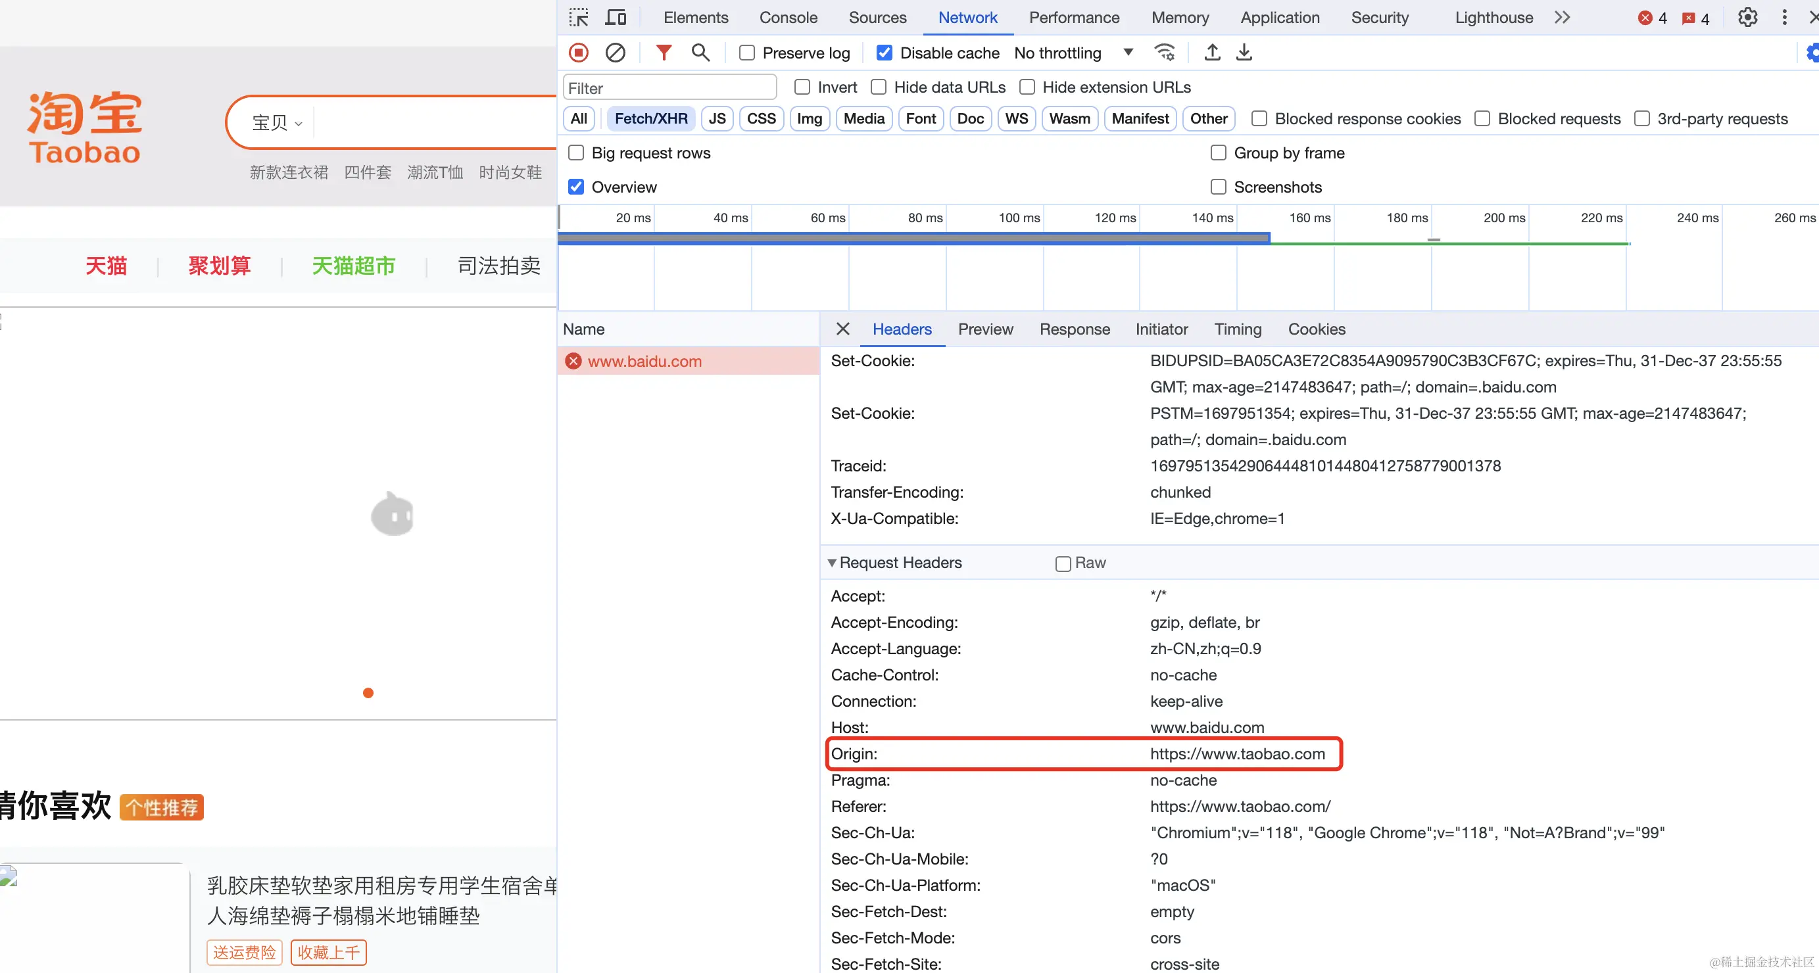Select the Img filter type button
This screenshot has height=973, width=1819.
[x=810, y=118]
